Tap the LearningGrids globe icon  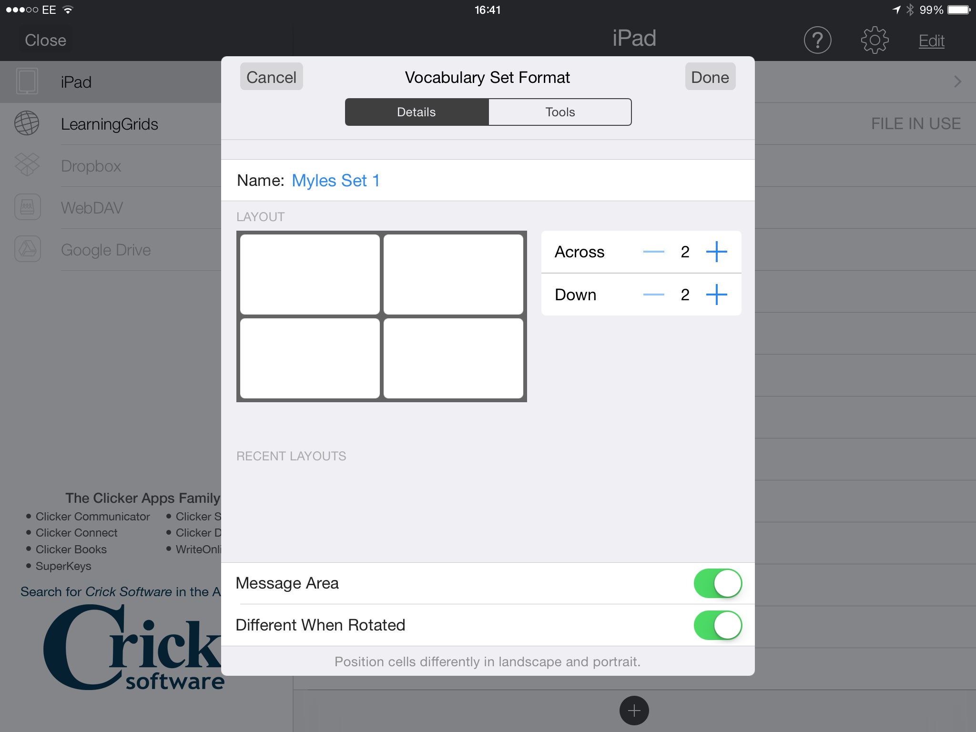pos(27,123)
